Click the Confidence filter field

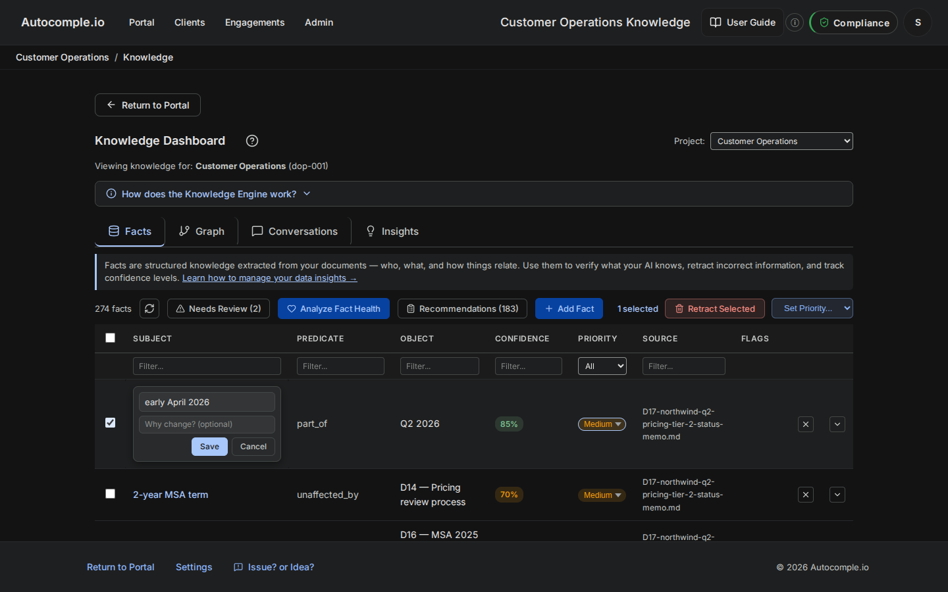point(529,366)
